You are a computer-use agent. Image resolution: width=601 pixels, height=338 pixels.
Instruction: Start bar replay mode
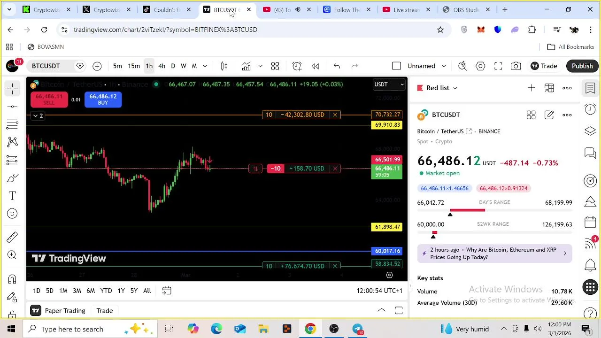click(x=316, y=66)
